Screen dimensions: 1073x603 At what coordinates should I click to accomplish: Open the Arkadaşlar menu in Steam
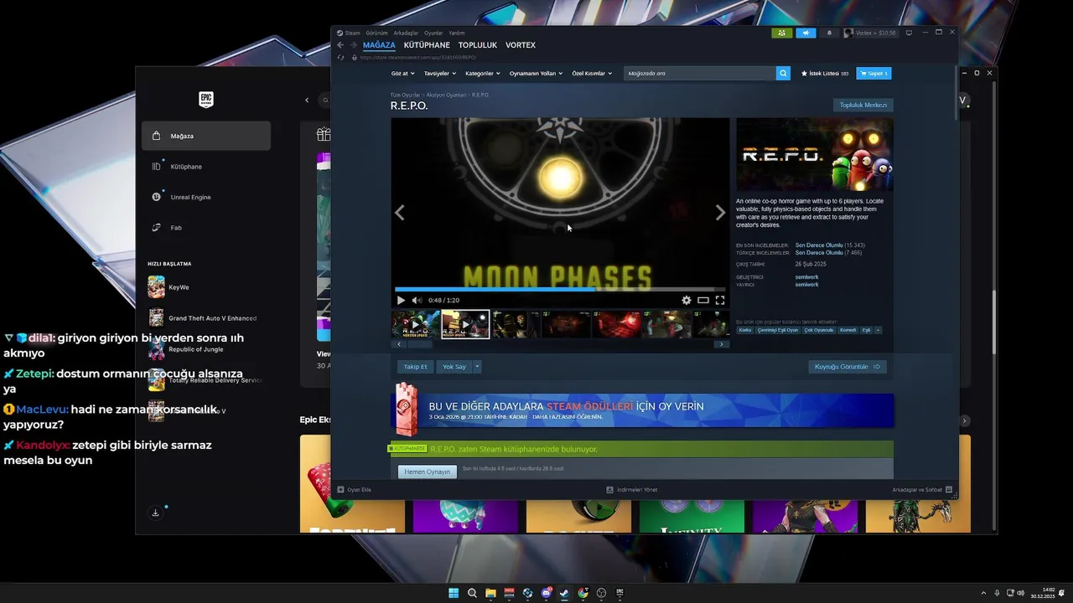coord(406,33)
